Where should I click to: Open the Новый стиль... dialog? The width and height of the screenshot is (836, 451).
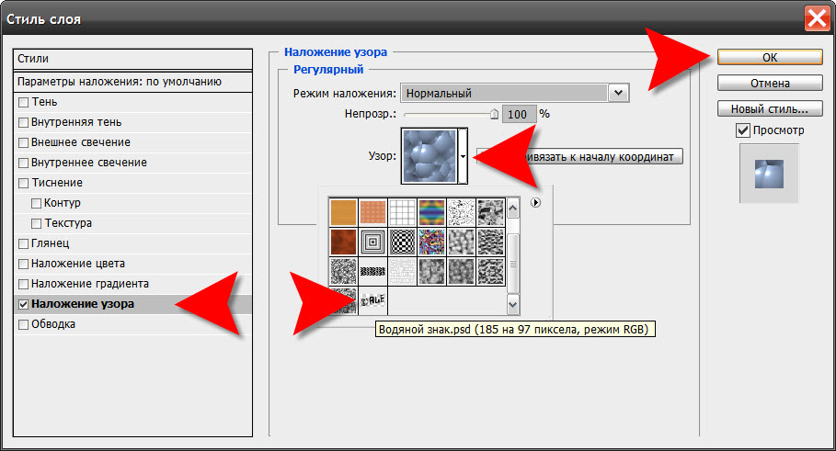coord(770,108)
